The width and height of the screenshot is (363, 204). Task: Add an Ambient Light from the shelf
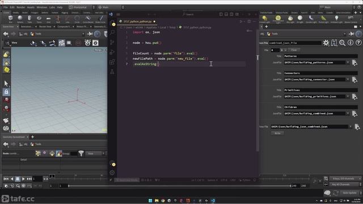[336, 19]
